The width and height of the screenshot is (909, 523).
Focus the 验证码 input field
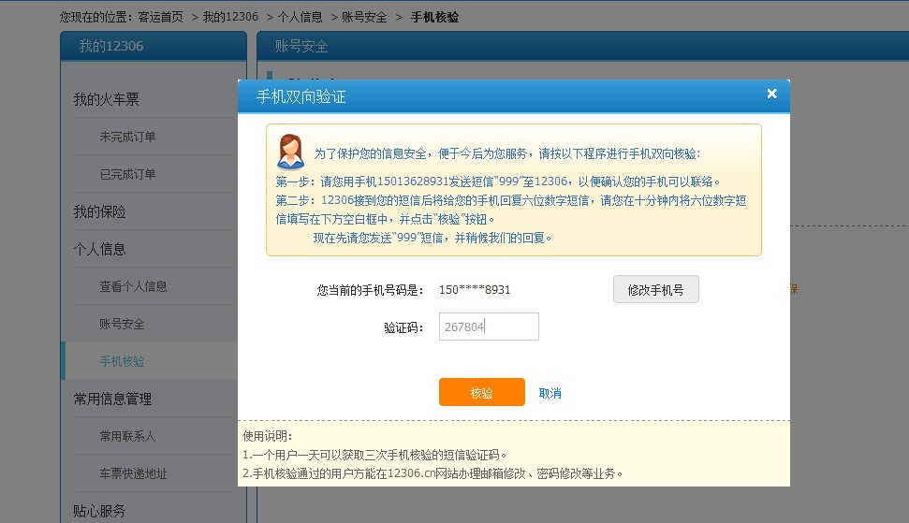(489, 327)
